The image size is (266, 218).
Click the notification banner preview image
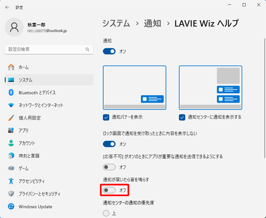135,88
